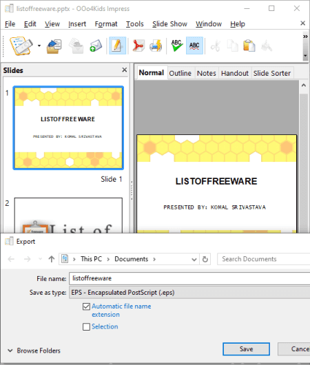Switch to the Notes tab
Screen dimensions: 310x365
point(207,73)
